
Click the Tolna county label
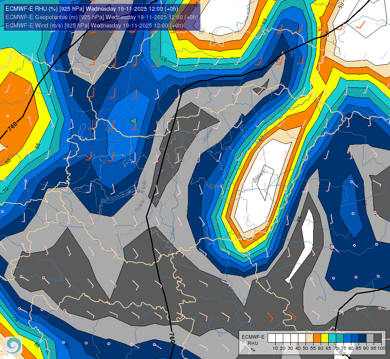[x=140, y=206]
